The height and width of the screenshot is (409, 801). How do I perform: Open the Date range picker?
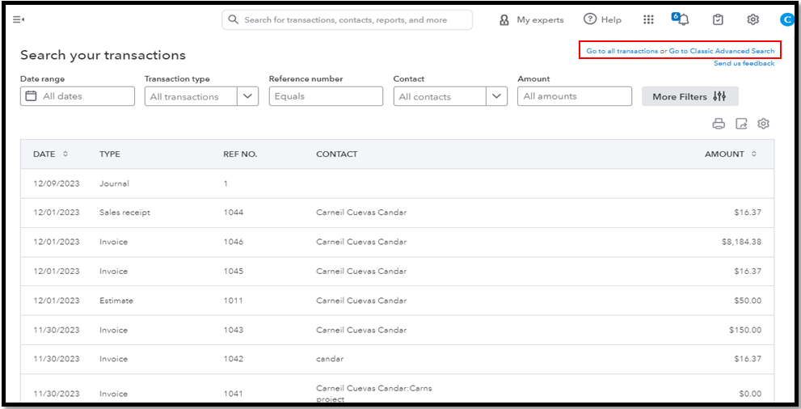click(78, 96)
